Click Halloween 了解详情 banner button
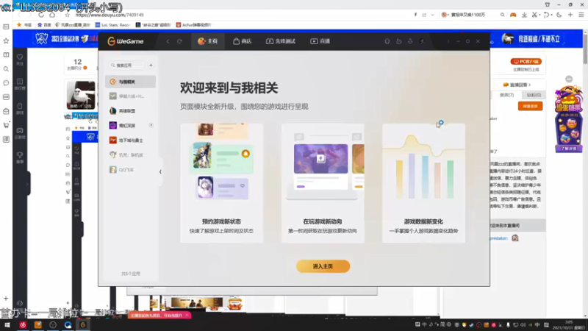 [568, 149]
